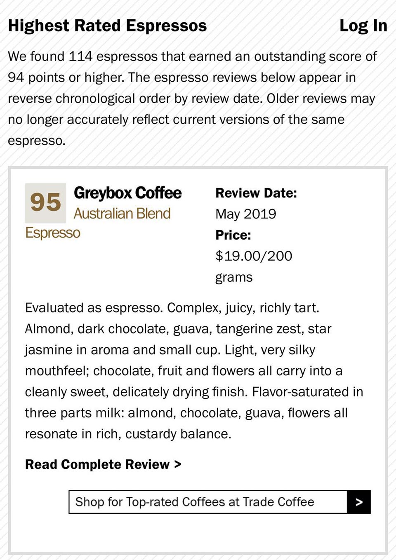Click the Espresso word under the score
This screenshot has height=560, width=396.
[53, 233]
